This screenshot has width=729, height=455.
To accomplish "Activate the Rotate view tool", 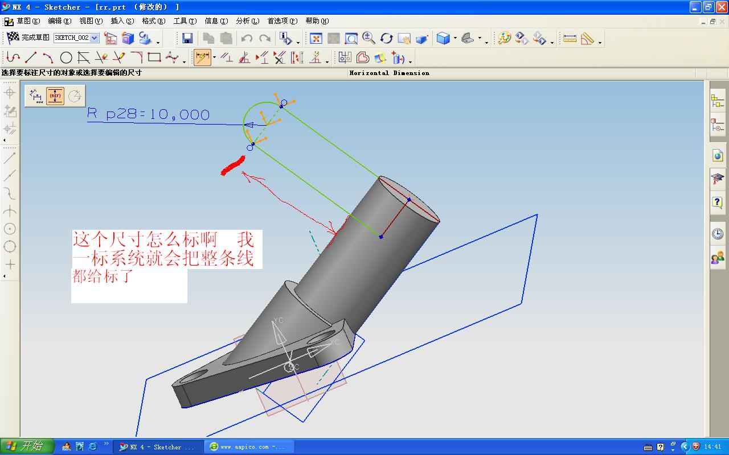I will coord(387,39).
